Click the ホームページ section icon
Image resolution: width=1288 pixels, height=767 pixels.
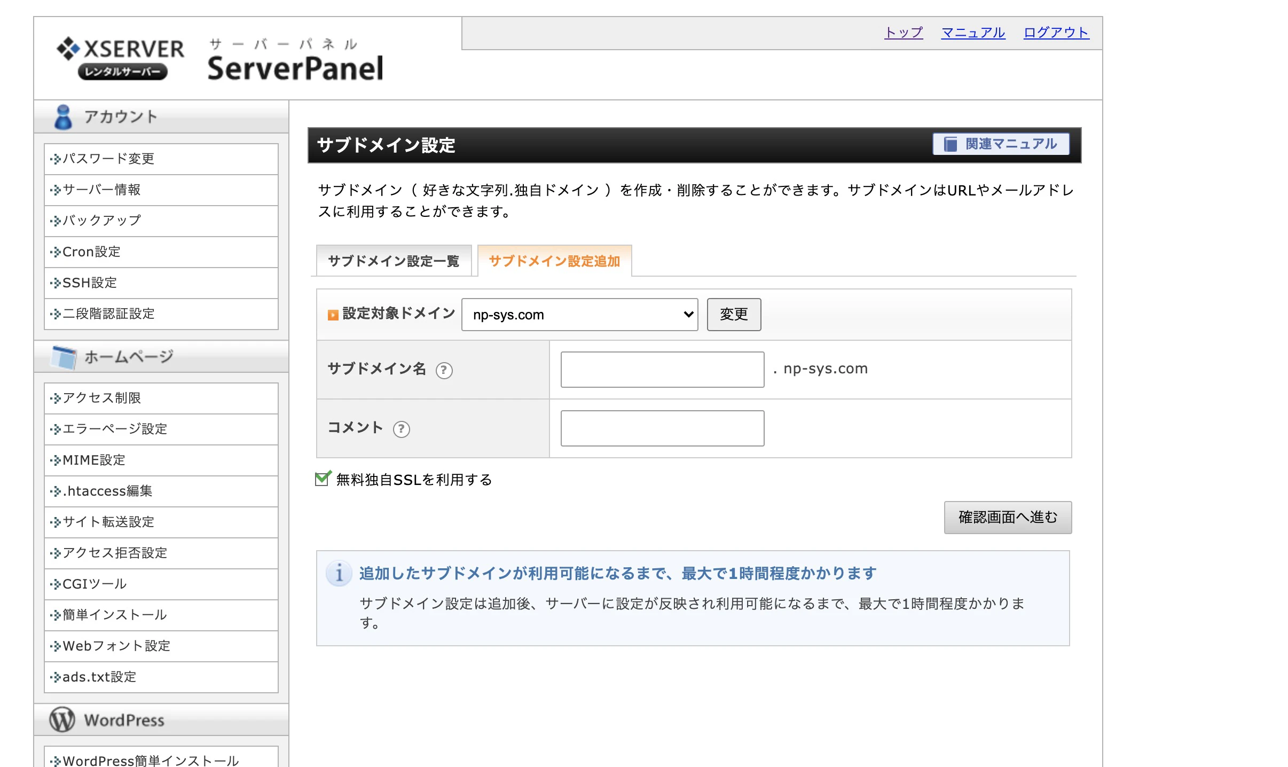click(x=64, y=357)
